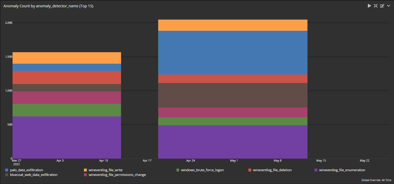This screenshot has width=394, height=184.
Task: Open the panel edit pencil icon
Action: click(382, 6)
